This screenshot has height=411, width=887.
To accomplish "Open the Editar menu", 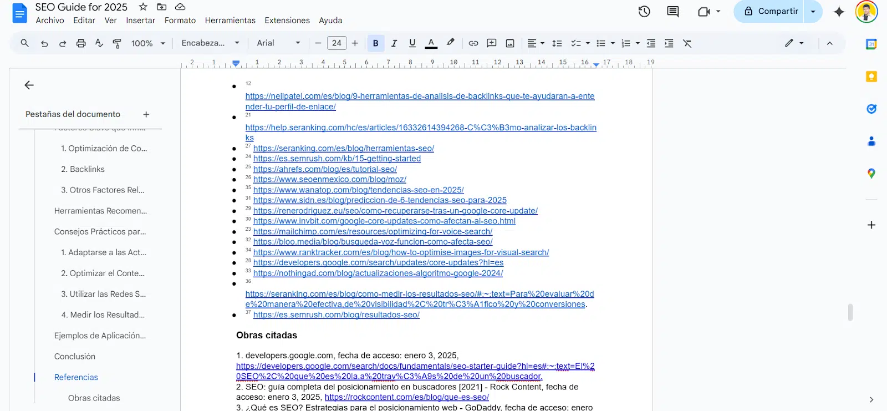I will 84,20.
